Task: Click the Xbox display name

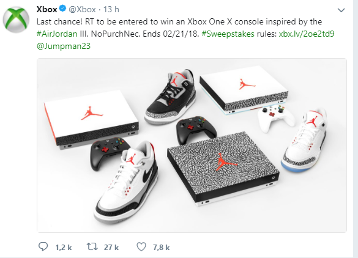Action: (x=47, y=9)
